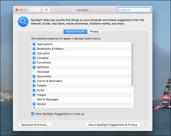Select the Calculator row label
171x136 pixels.
43,53
